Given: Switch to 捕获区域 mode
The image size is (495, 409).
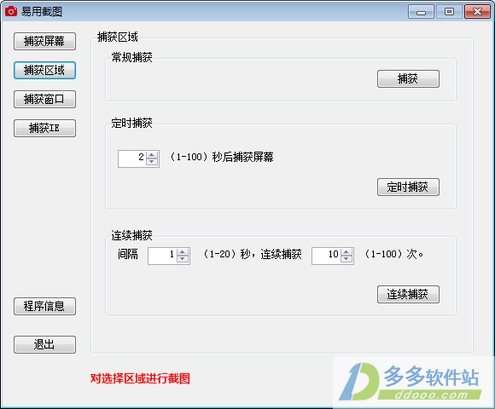Looking at the screenshot, I should click(44, 70).
